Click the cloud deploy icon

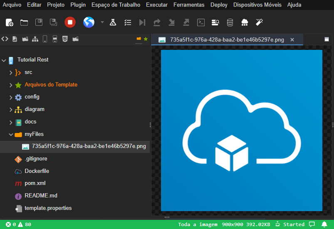click(x=245, y=22)
